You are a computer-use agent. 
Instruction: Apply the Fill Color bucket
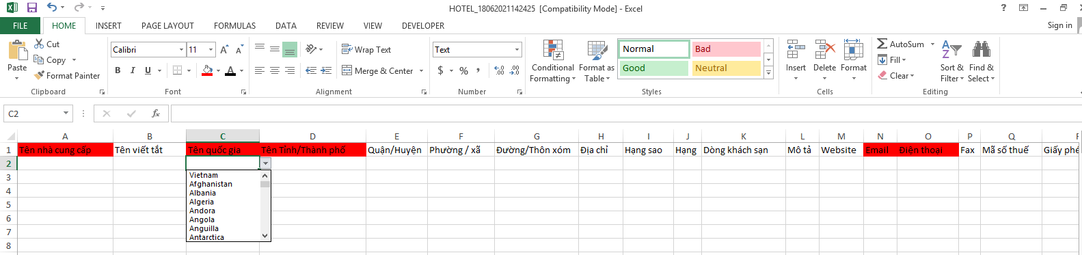[207, 70]
